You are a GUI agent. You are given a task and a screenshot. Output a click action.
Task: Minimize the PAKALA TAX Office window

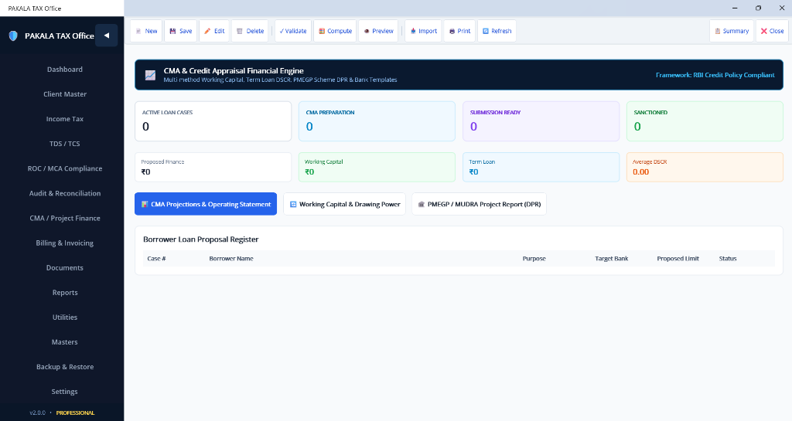(735, 8)
